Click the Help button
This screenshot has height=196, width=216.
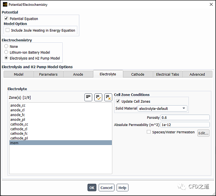122,188
